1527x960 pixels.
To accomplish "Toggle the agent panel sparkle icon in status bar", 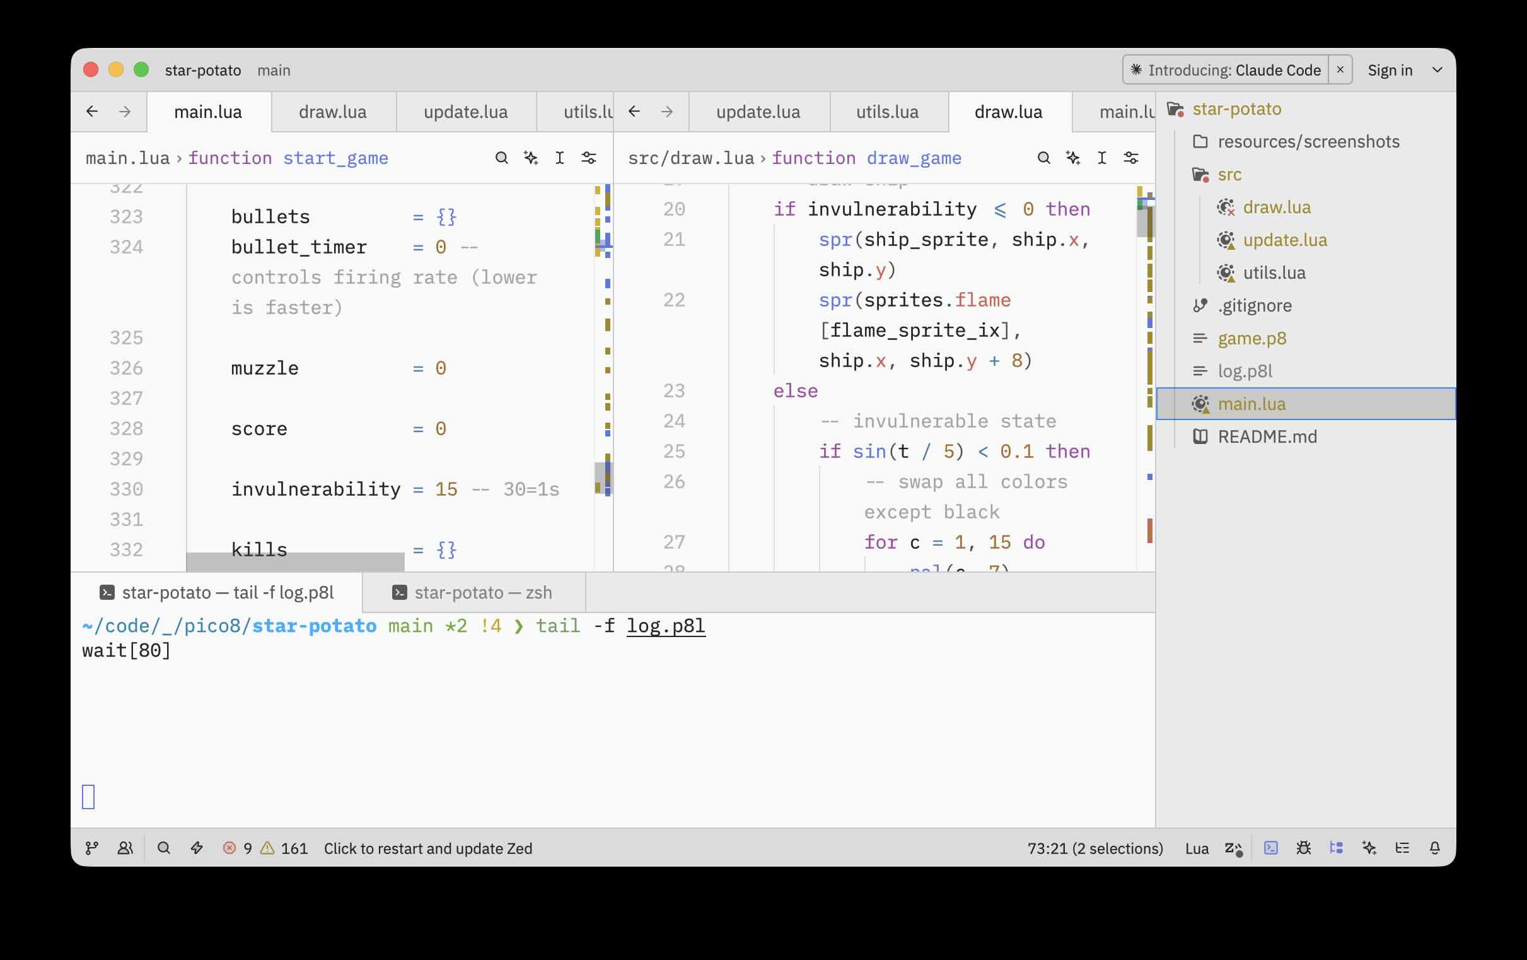I will coord(1369,848).
